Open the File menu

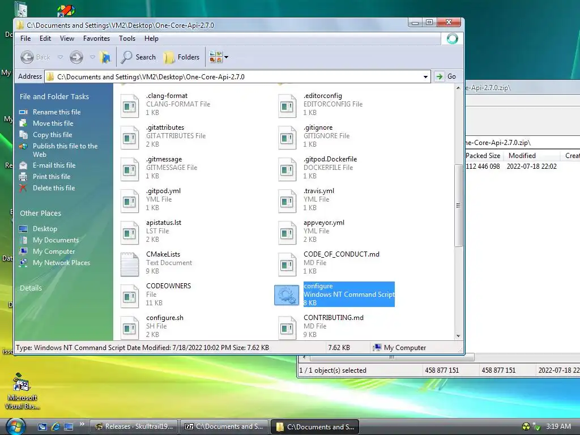click(25, 39)
